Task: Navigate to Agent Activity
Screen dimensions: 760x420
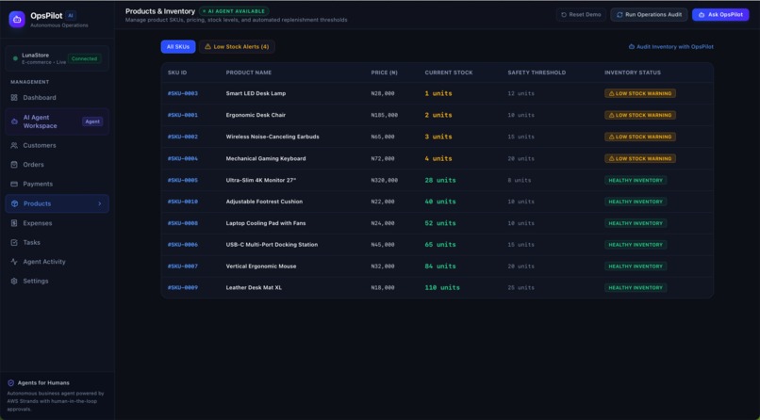Action: coord(58,262)
